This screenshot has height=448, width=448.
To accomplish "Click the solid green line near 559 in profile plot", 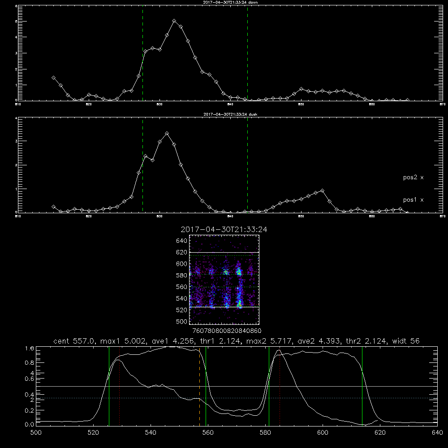I will (x=206, y=386).
